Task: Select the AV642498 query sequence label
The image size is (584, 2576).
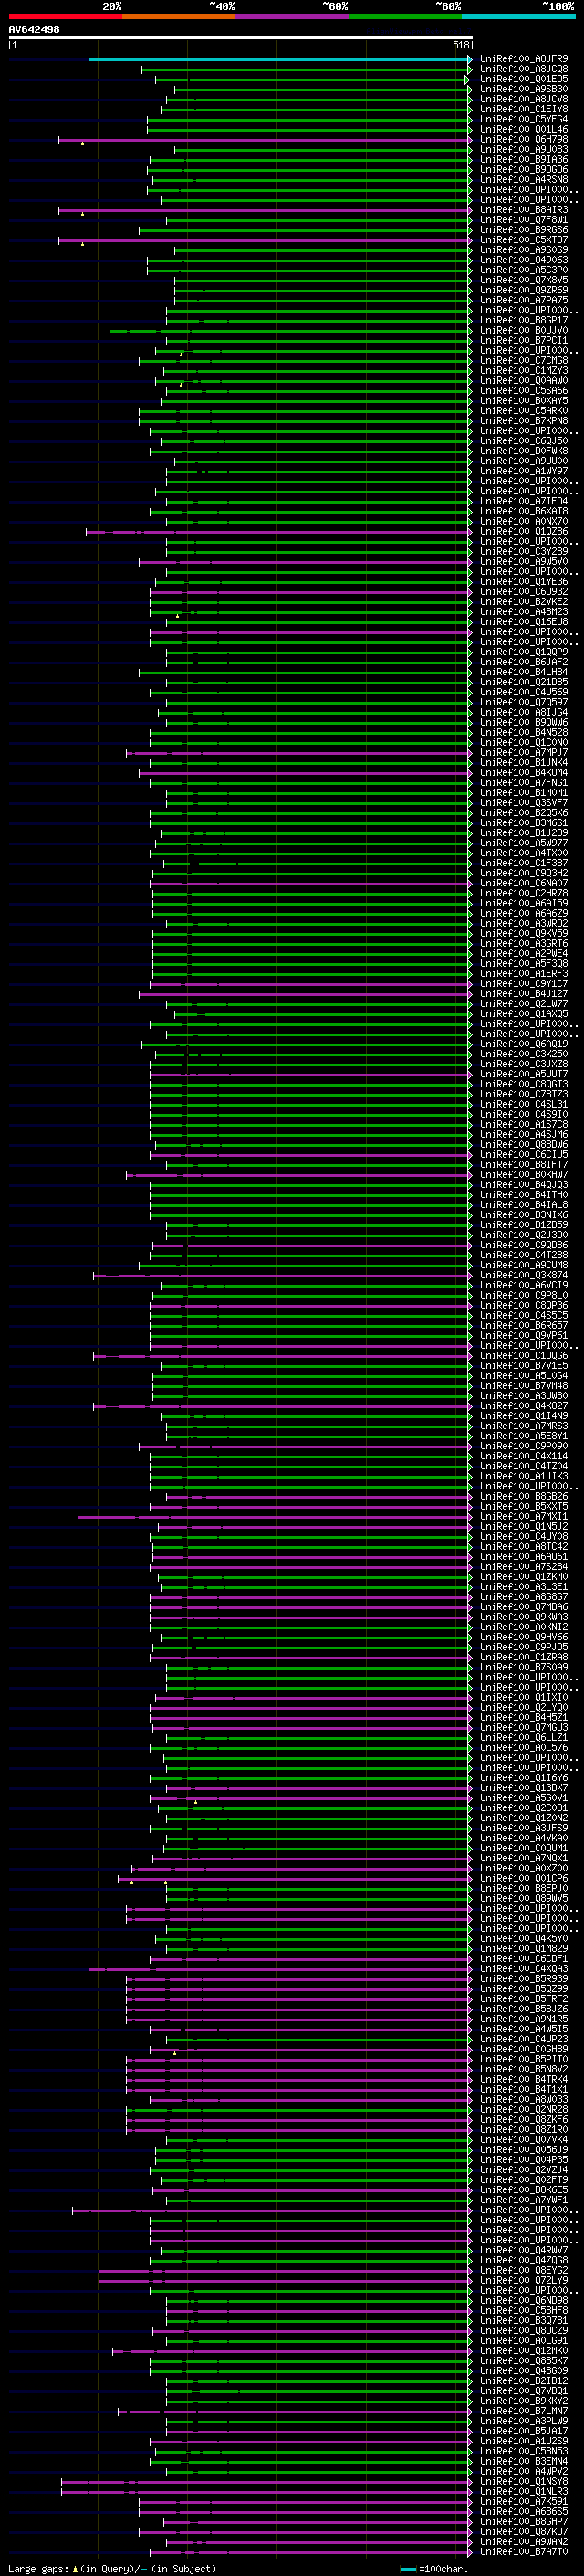Action: (34, 29)
